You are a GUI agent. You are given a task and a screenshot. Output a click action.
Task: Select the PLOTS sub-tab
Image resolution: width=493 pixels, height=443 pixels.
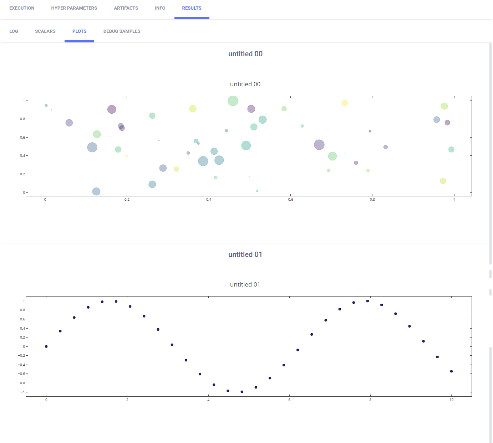(x=79, y=31)
